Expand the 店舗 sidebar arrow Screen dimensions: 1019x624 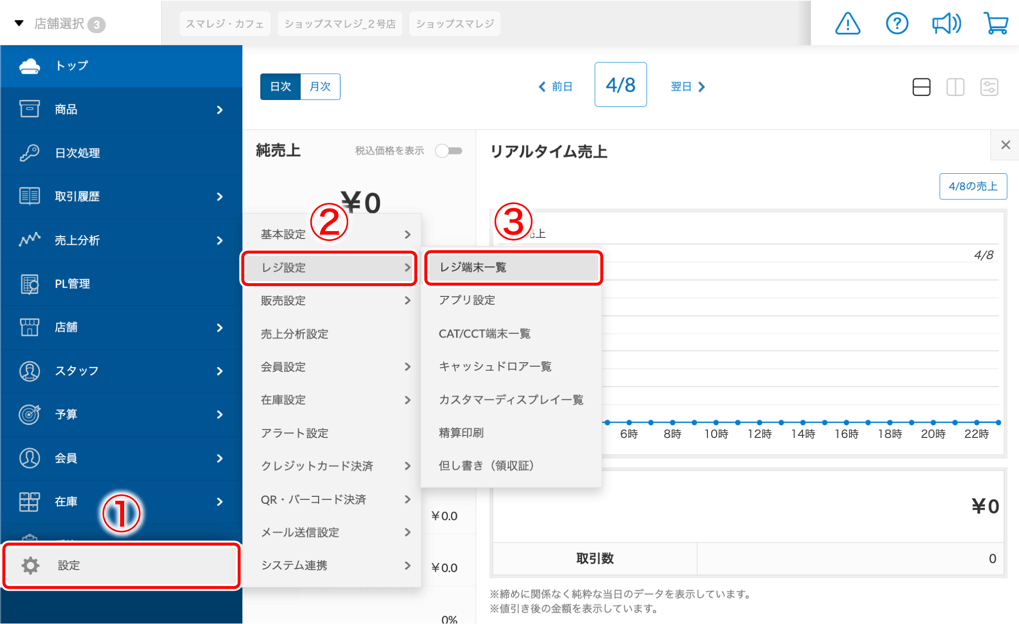click(x=220, y=328)
